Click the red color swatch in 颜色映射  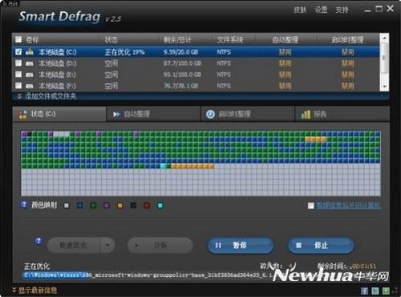(147, 205)
